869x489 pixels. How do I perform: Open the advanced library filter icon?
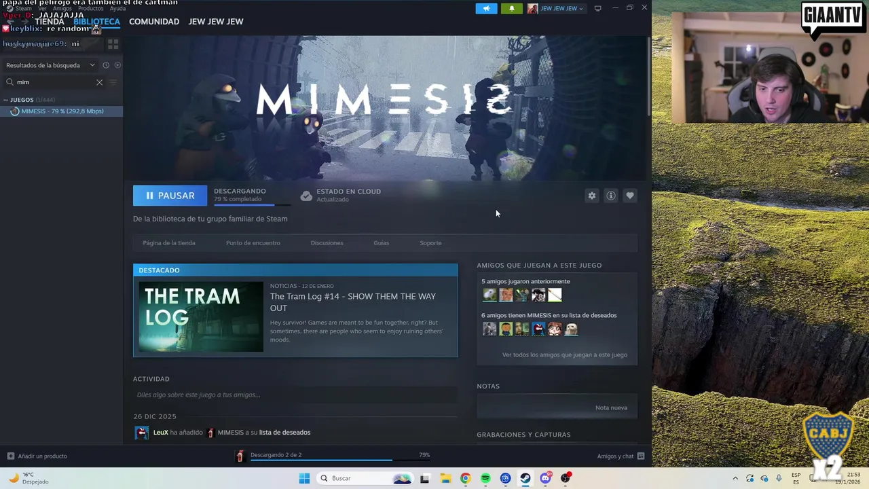(113, 82)
